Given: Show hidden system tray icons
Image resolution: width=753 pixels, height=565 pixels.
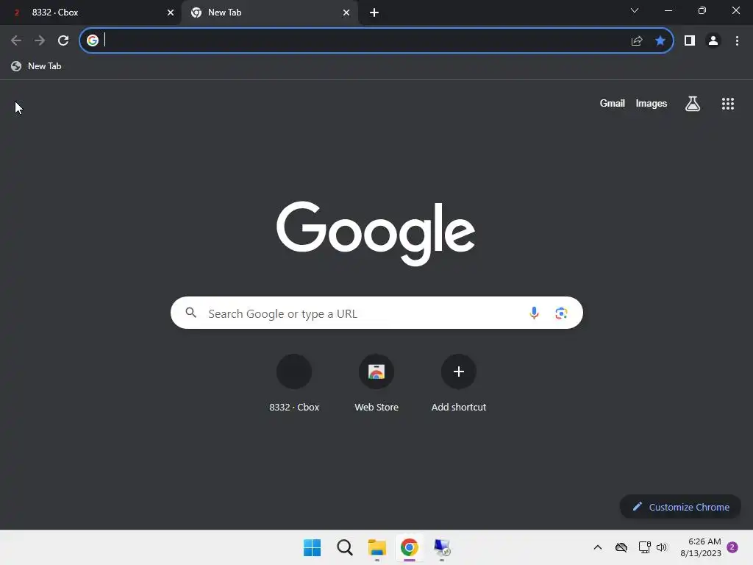Looking at the screenshot, I should (597, 547).
